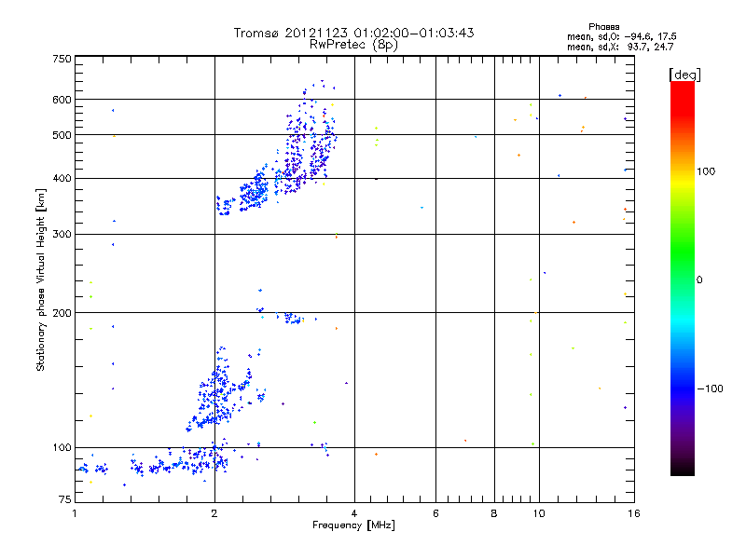Click the 'mean, sd,O: -94.6, 17.5' line
The width and height of the screenshot is (746, 559).
coord(621,36)
